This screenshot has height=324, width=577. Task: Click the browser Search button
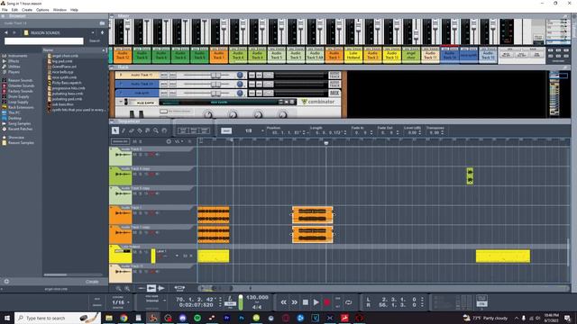point(95,40)
